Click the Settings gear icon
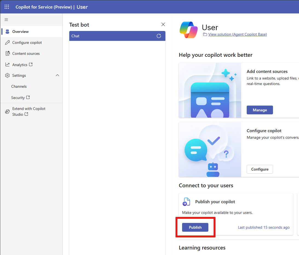Image resolution: width=299 pixels, height=255 pixels. click(7, 75)
